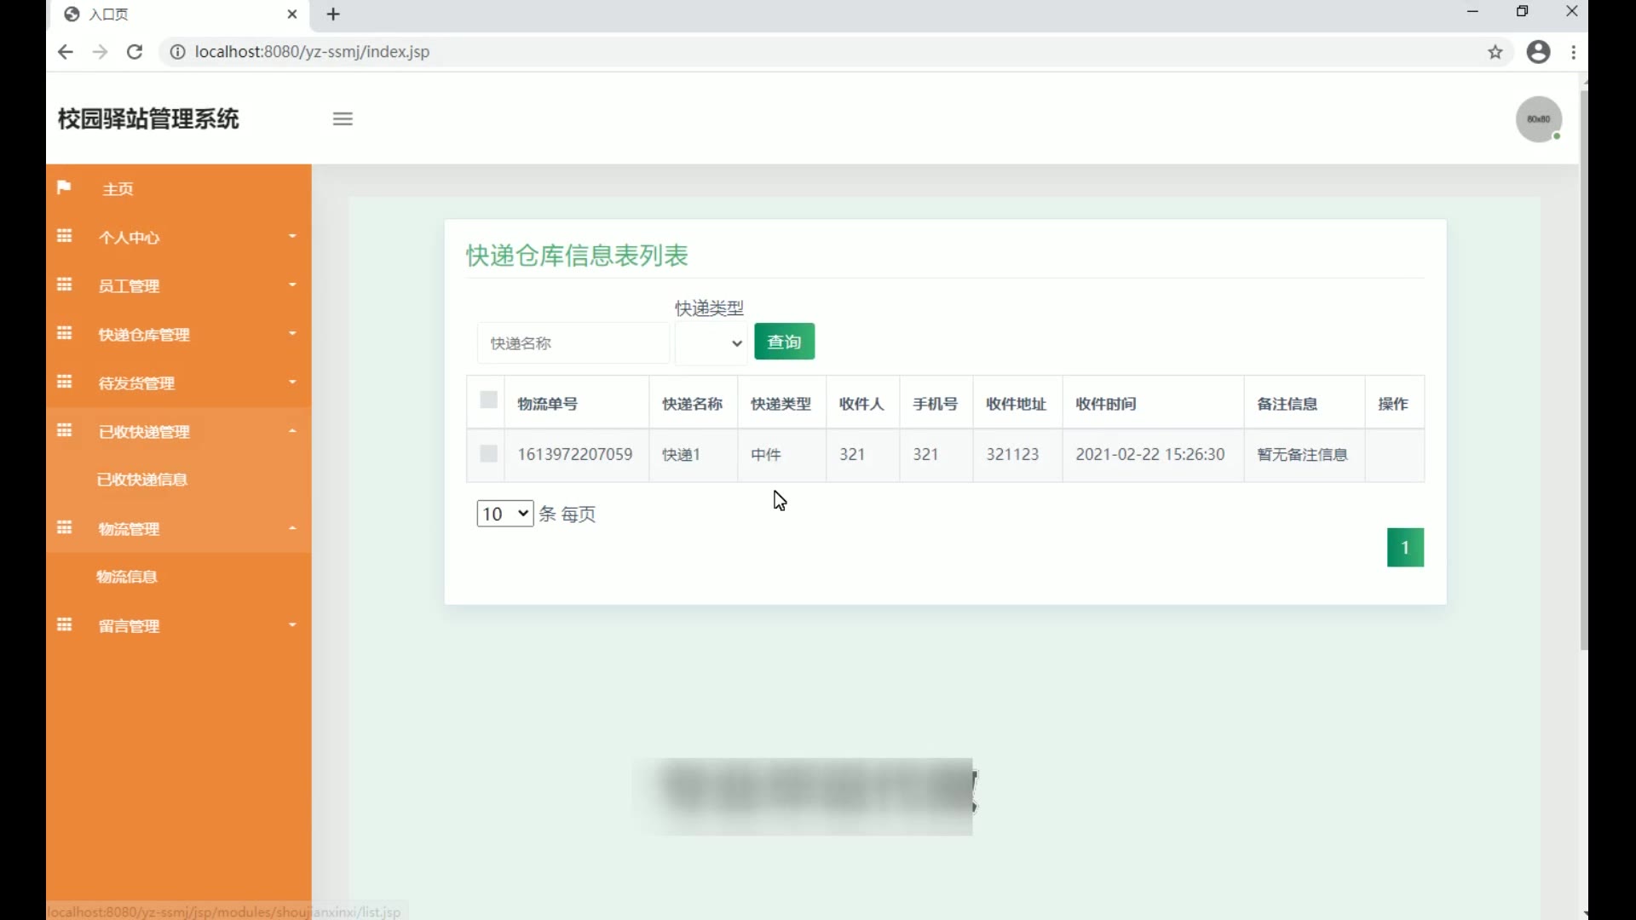Click 校园驿站管理系统 title link
The width and height of the screenshot is (1636, 920).
pos(148,118)
